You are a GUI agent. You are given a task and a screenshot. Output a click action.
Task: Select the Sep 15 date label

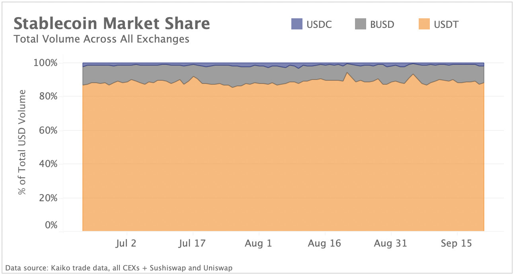click(x=456, y=243)
